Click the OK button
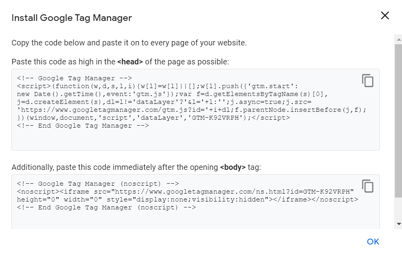Image resolution: width=402 pixels, height=256 pixels. (x=373, y=242)
